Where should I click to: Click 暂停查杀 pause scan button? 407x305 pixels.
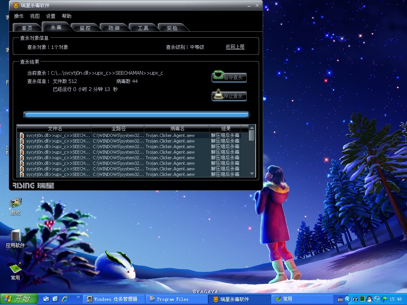[x=229, y=77]
